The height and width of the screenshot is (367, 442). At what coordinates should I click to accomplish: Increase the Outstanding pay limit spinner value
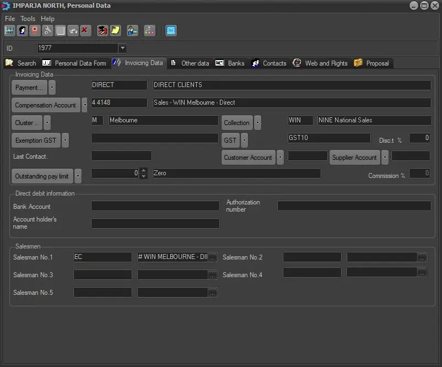(x=143, y=170)
